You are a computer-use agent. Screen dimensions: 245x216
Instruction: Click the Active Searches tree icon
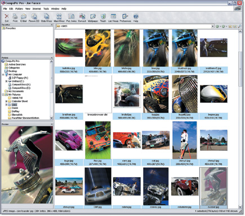click(6, 65)
